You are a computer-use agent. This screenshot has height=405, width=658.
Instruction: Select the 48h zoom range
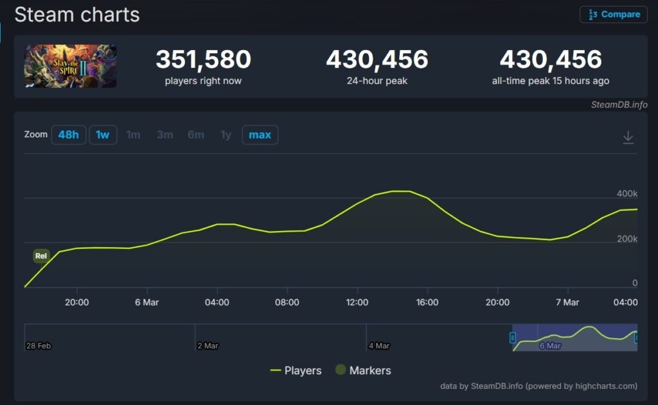tap(69, 135)
